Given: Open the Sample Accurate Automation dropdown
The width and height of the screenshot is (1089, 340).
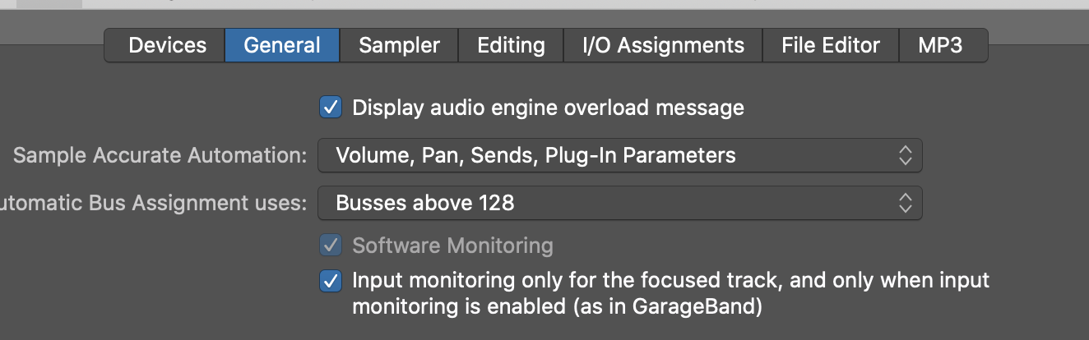Looking at the screenshot, I should pyautogui.click(x=619, y=155).
